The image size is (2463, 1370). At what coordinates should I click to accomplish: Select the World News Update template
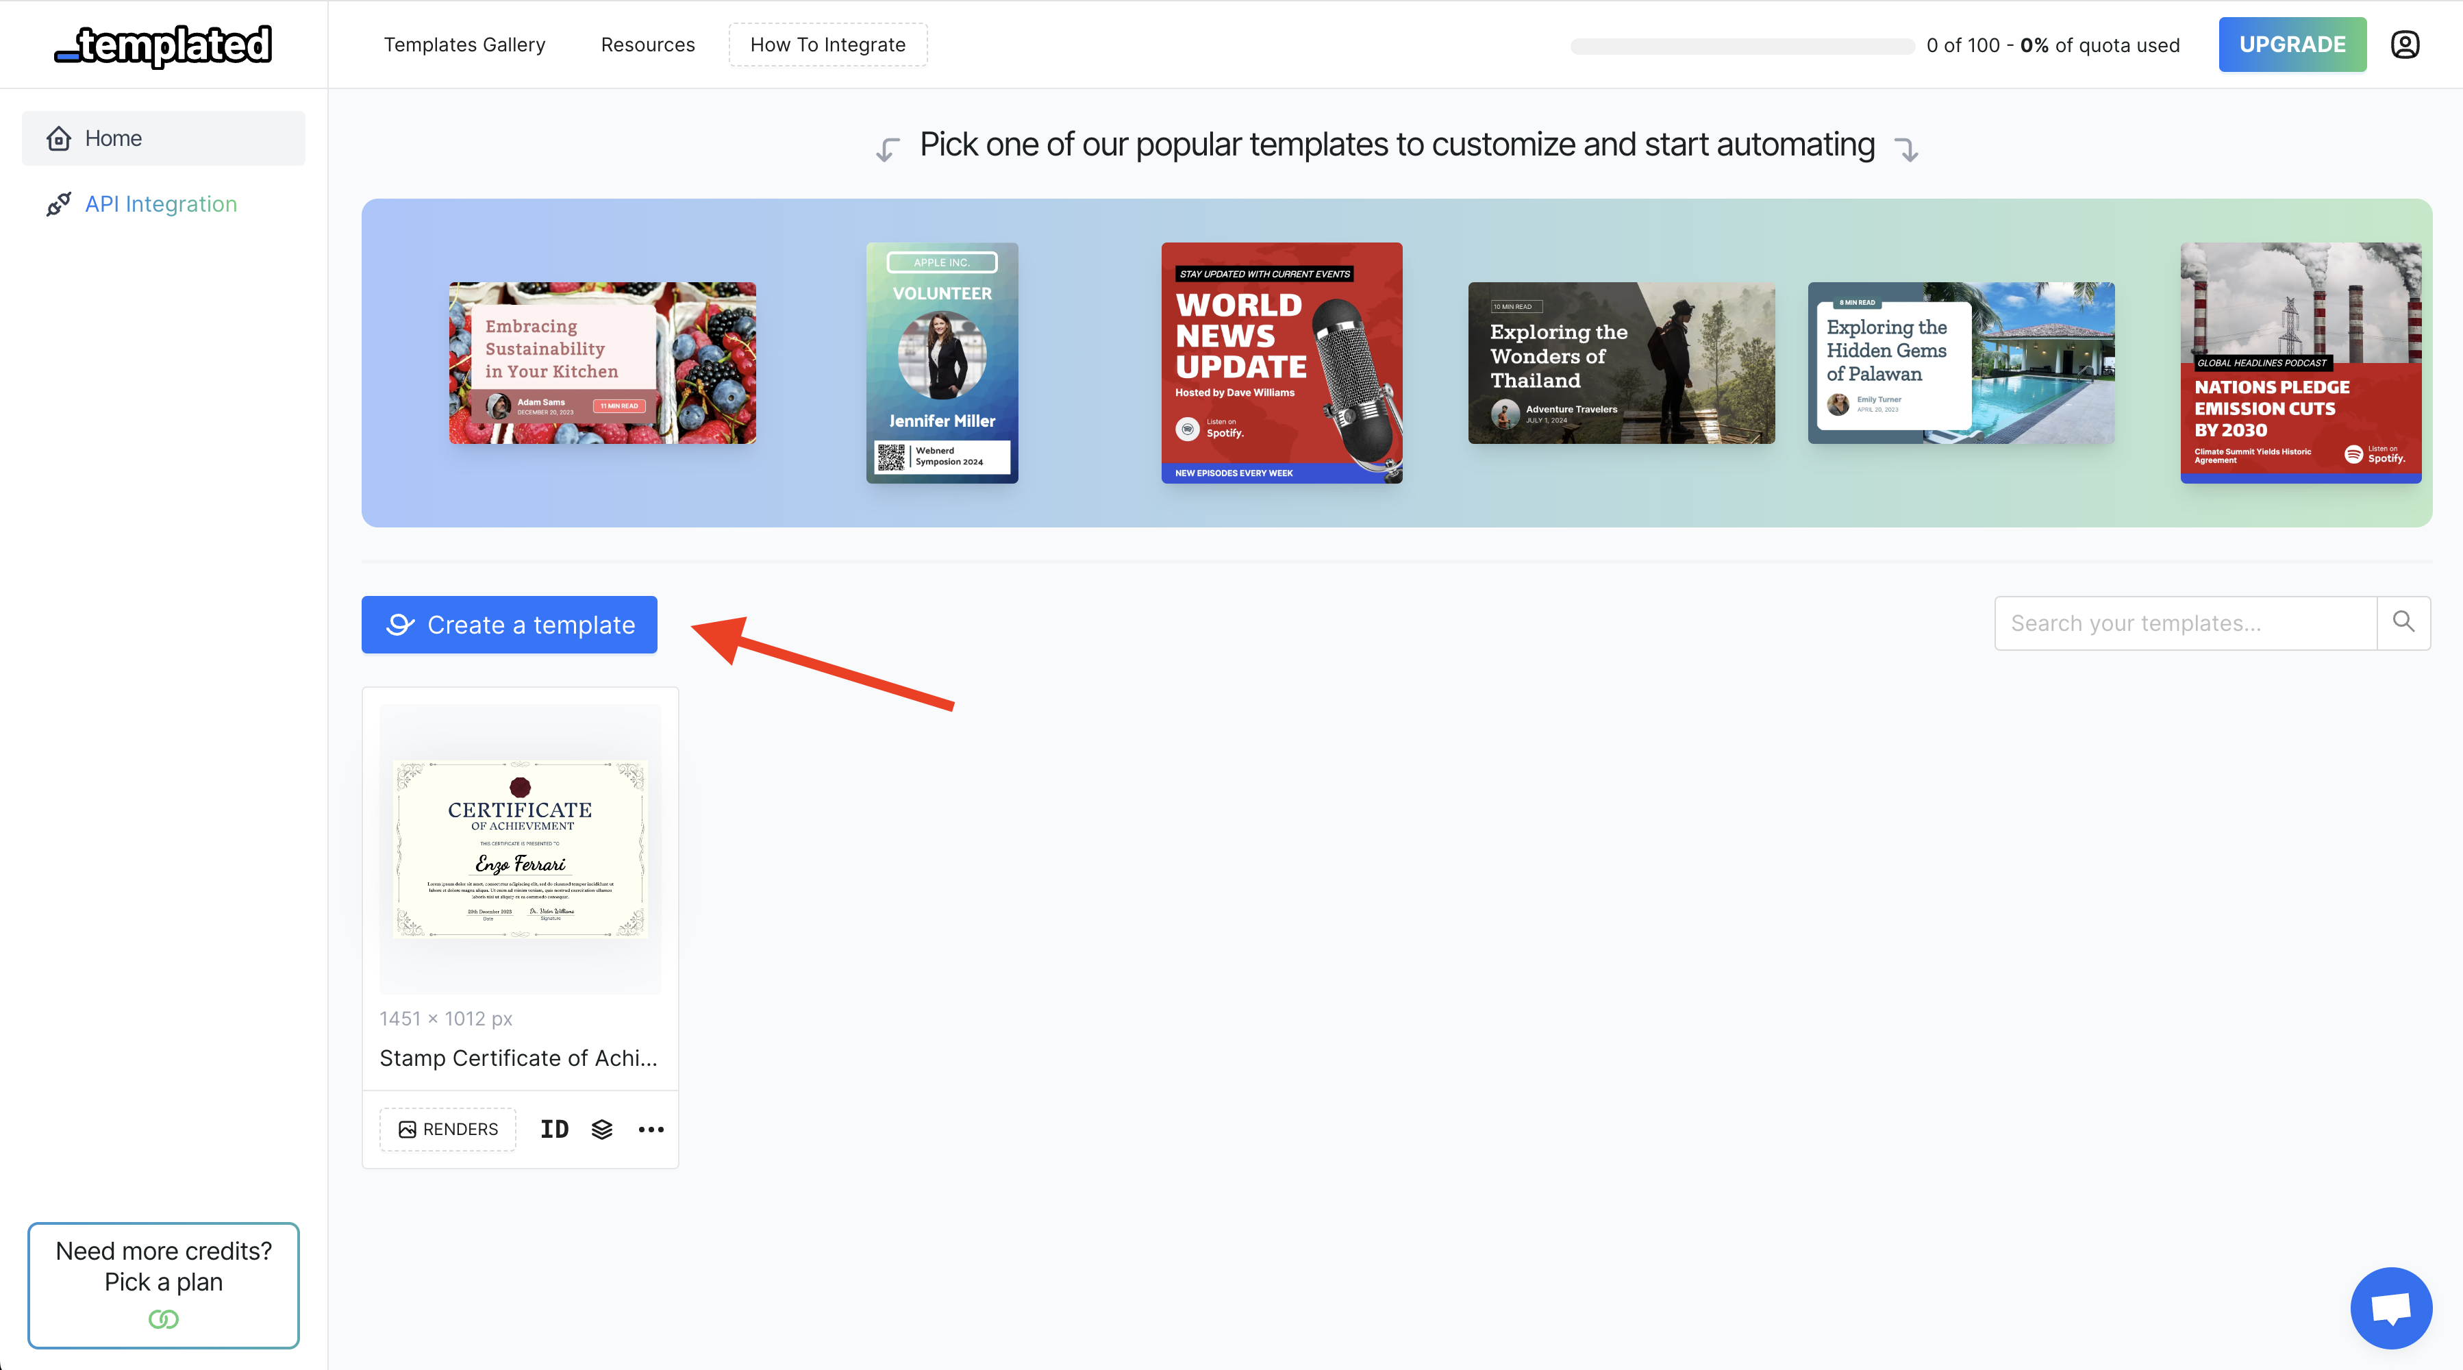[x=1281, y=362]
